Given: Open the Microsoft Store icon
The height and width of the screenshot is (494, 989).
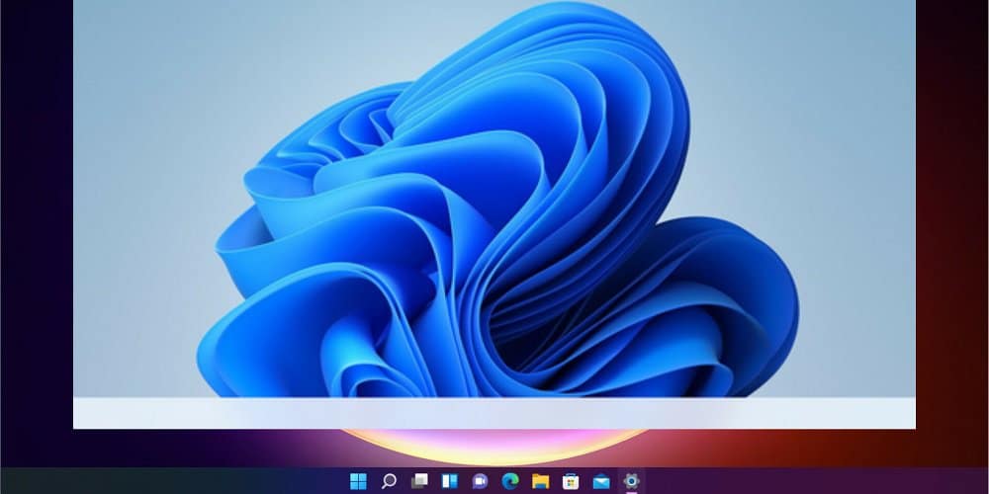Looking at the screenshot, I should coord(571,481).
